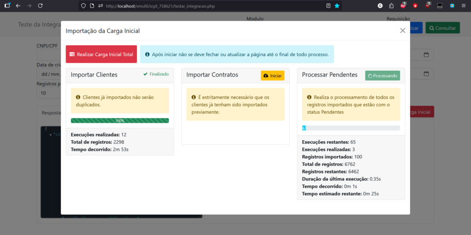This screenshot has width=471, height=235.
Task: Click the bookmark star in address bar
Action: pos(337,6)
